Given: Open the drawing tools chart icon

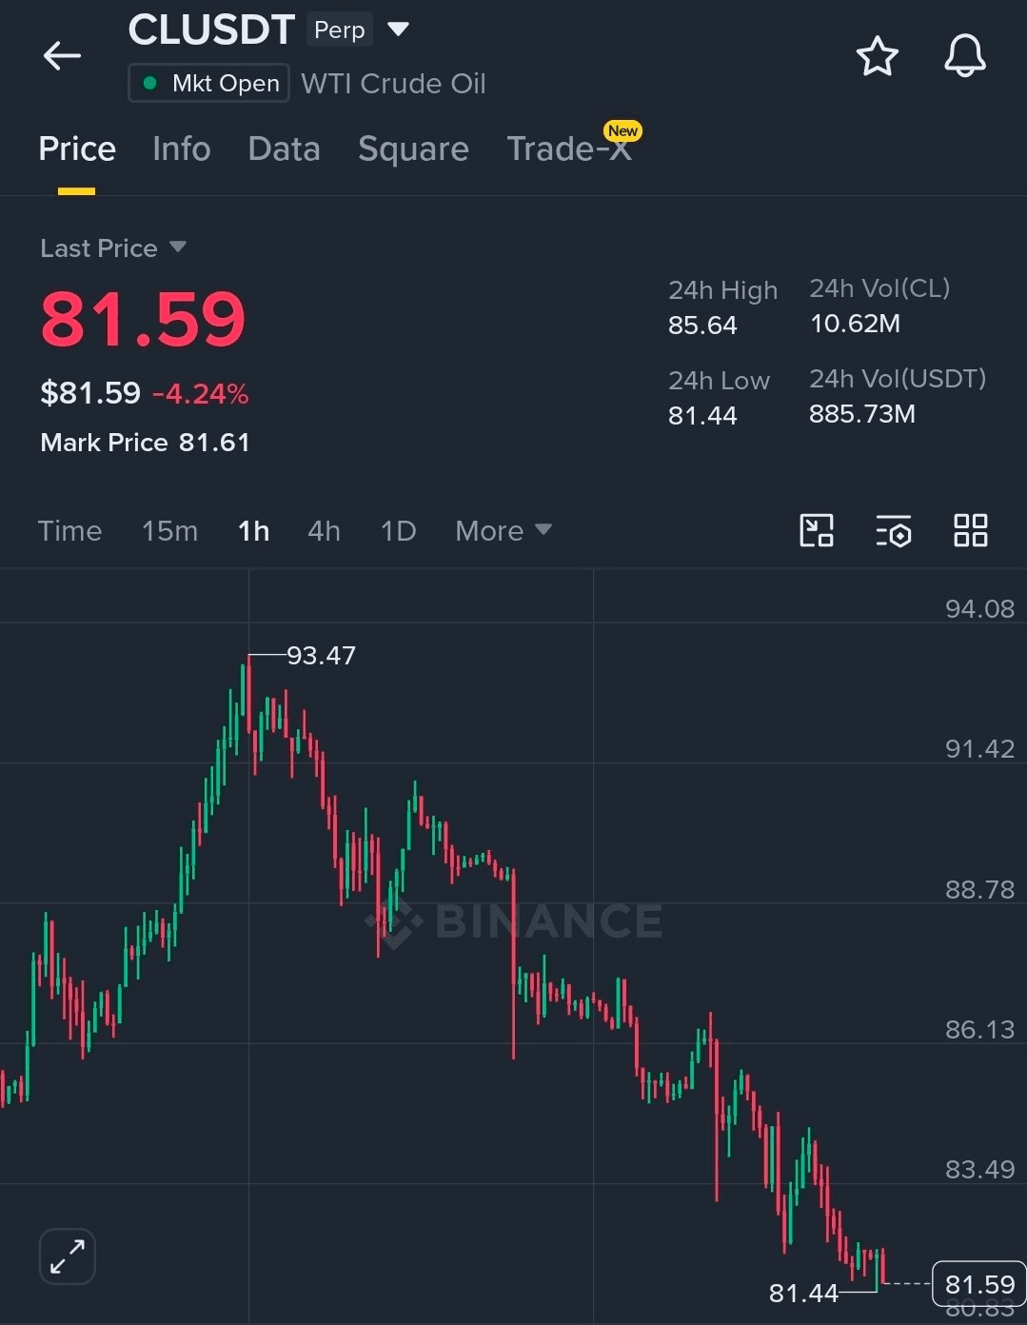Looking at the screenshot, I should (x=817, y=530).
